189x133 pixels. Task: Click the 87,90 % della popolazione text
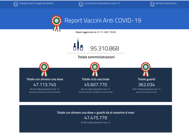(96, 123)
